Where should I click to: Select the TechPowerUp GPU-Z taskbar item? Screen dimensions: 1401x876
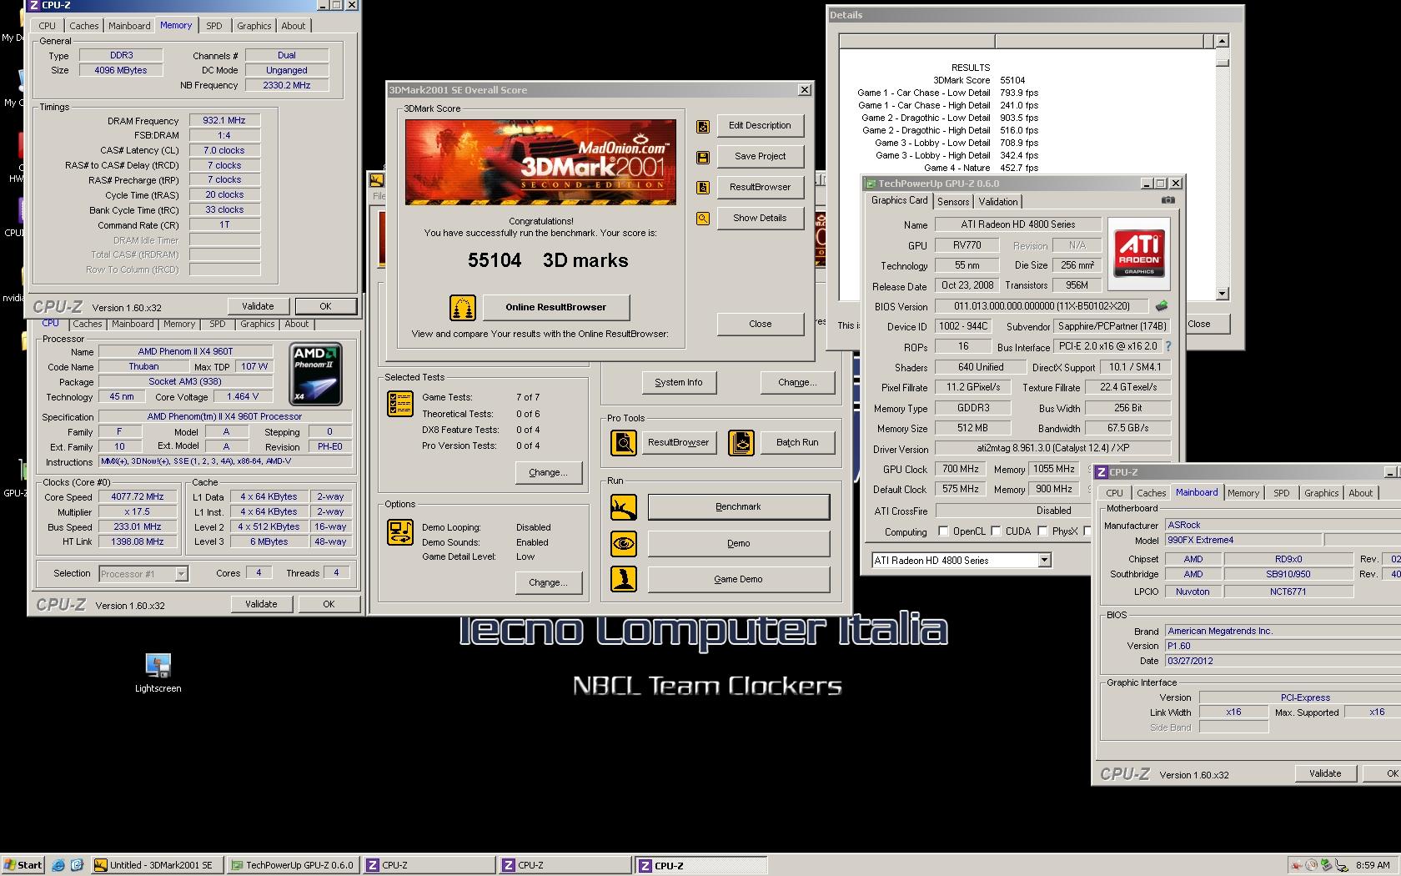293,865
